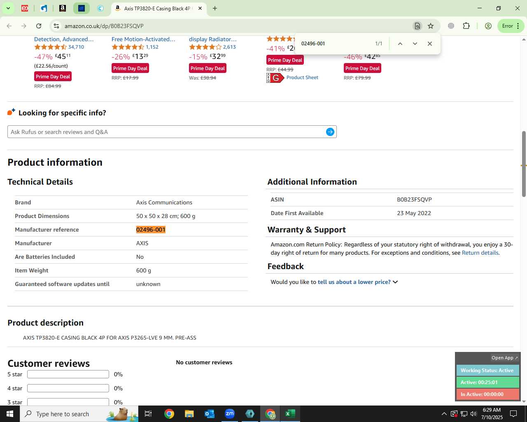527x422 pixels.
Task: Click the address bar URL field
Action: coord(235,26)
